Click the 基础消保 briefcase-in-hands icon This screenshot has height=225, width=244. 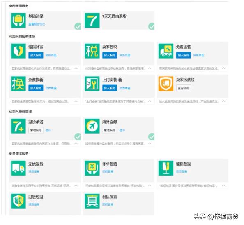point(18,20)
